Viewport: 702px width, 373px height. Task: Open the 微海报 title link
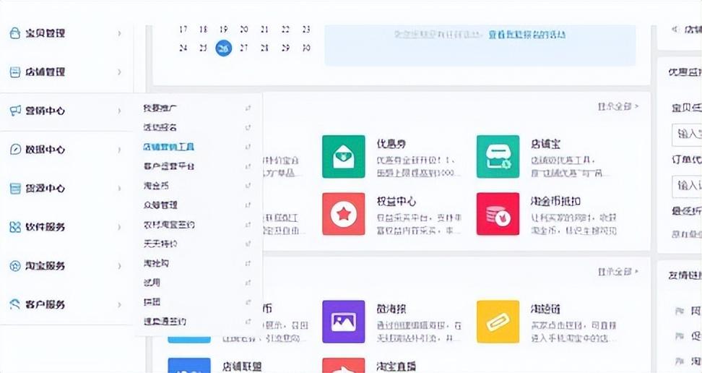[391, 309]
